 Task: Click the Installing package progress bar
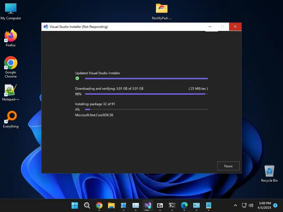[x=146, y=109]
